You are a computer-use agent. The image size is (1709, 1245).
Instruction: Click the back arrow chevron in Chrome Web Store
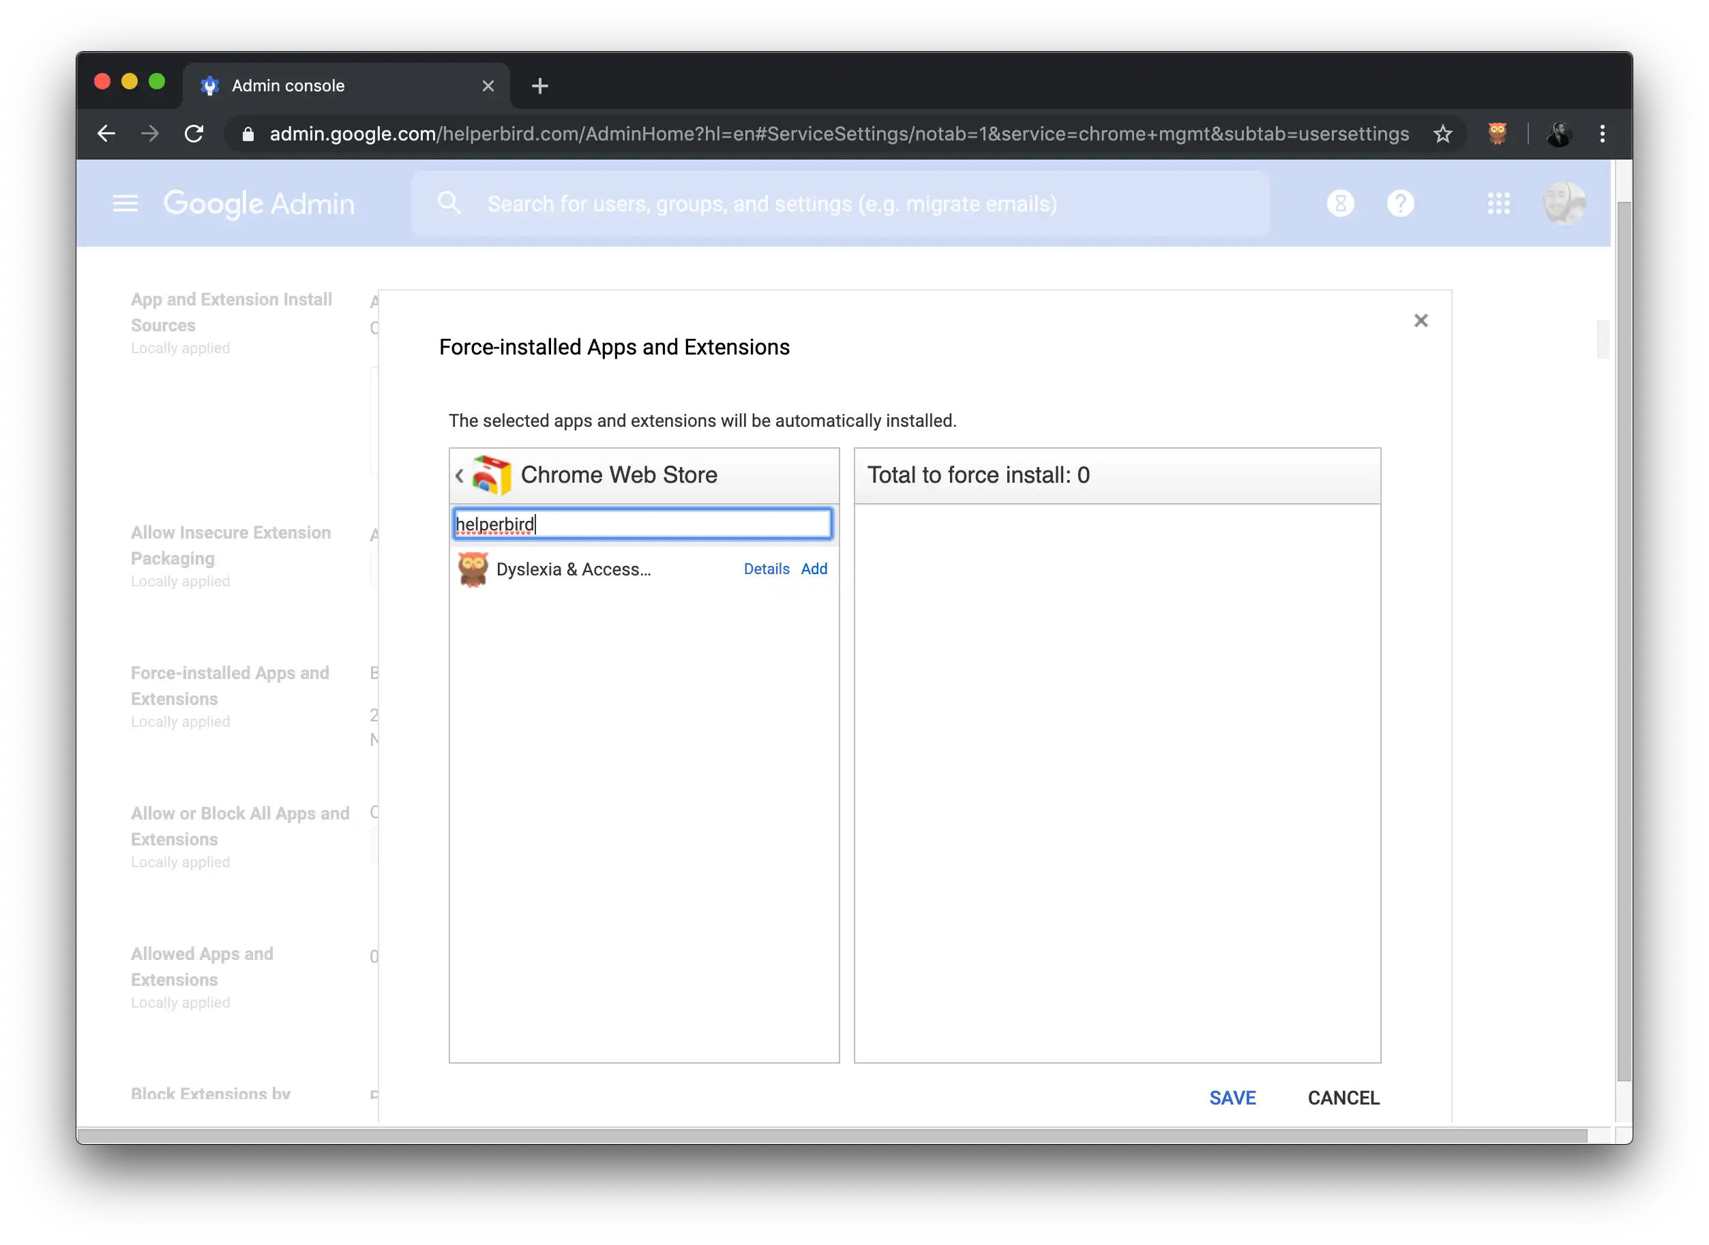click(460, 475)
